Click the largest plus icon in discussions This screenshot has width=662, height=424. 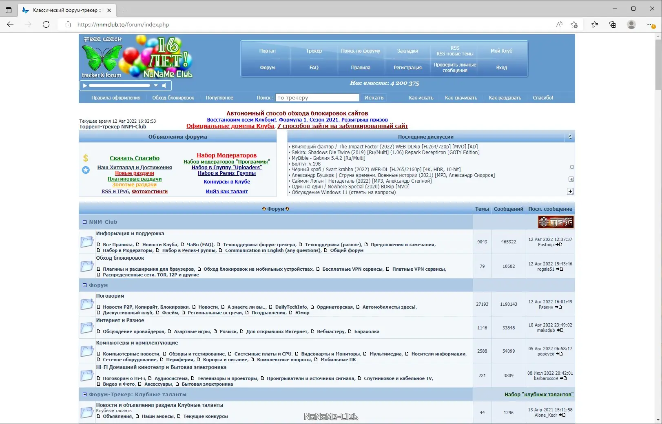pyautogui.click(x=570, y=191)
